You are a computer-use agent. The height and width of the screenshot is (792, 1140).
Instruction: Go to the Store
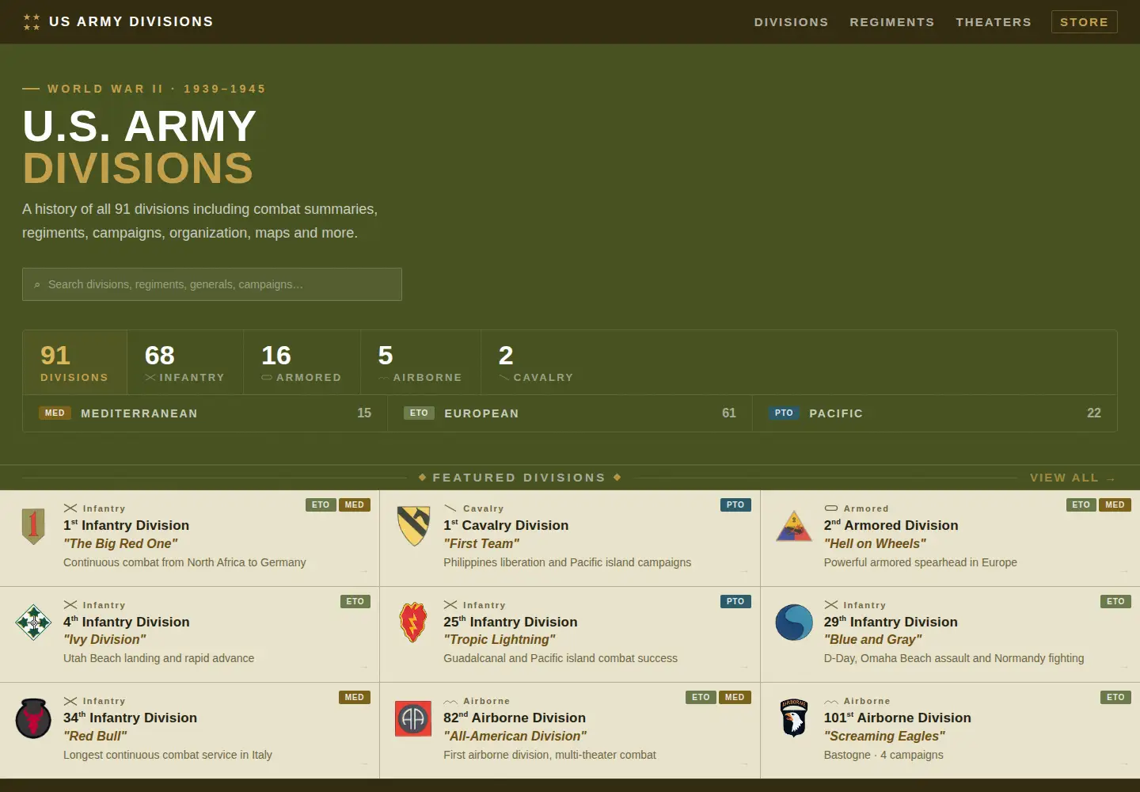[1084, 22]
